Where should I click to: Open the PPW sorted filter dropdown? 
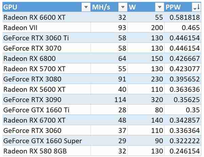pos(196,7)
